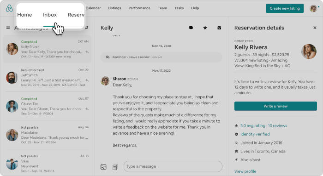Open the 5.0 avg rating reviews link
The image size is (323, 176).
(263, 125)
